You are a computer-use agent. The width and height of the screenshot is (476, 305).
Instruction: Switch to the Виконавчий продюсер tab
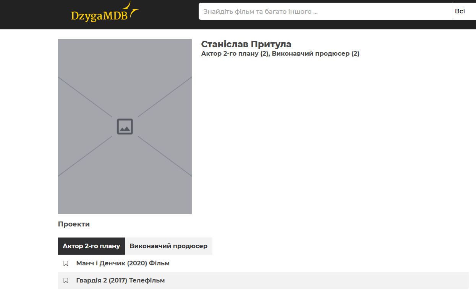(168, 246)
